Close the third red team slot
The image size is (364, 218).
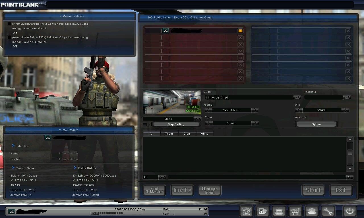pyautogui.click(x=240, y=44)
